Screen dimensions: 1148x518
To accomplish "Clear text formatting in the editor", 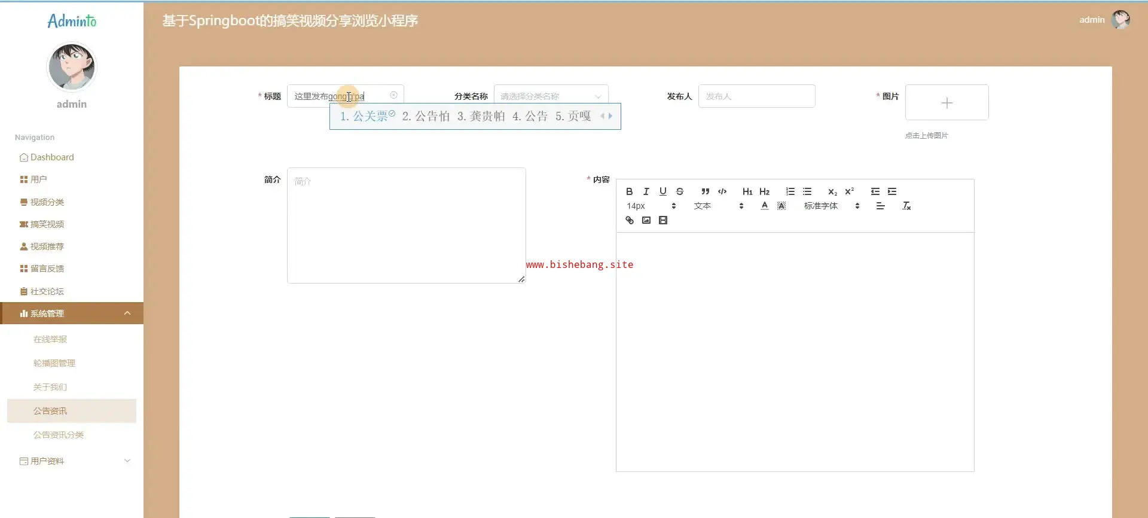I will pyautogui.click(x=906, y=206).
